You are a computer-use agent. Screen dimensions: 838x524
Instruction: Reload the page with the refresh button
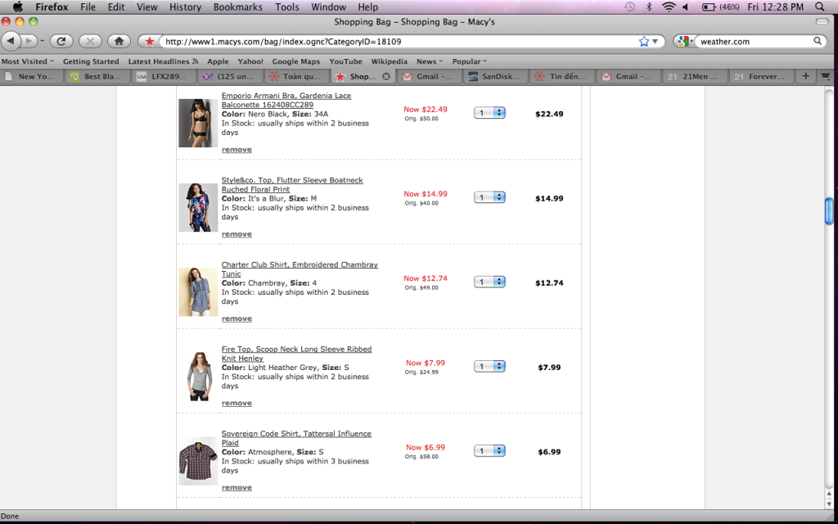tap(61, 41)
